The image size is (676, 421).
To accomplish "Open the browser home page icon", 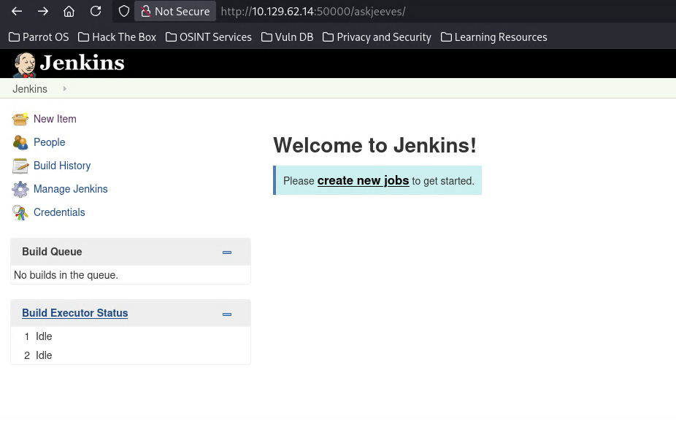I will [x=69, y=11].
